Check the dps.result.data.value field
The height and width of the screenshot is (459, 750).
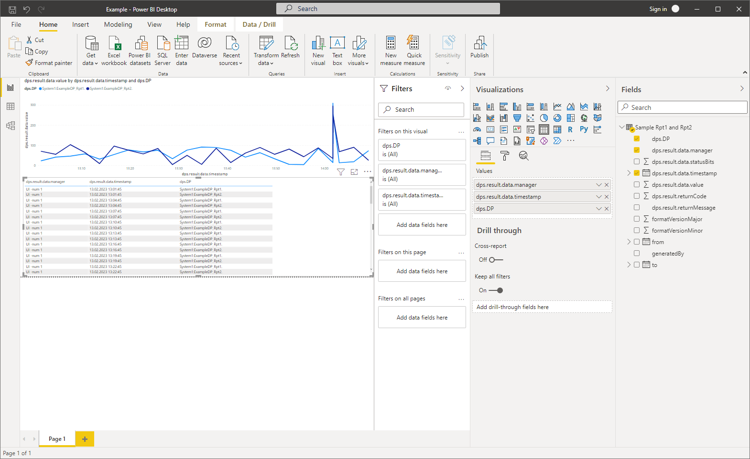[x=637, y=185]
